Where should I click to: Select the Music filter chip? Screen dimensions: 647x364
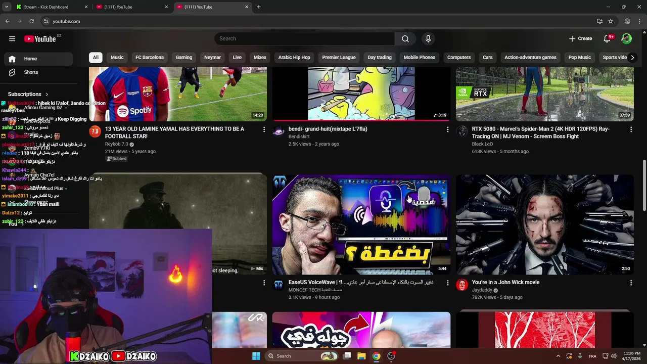[x=117, y=58]
